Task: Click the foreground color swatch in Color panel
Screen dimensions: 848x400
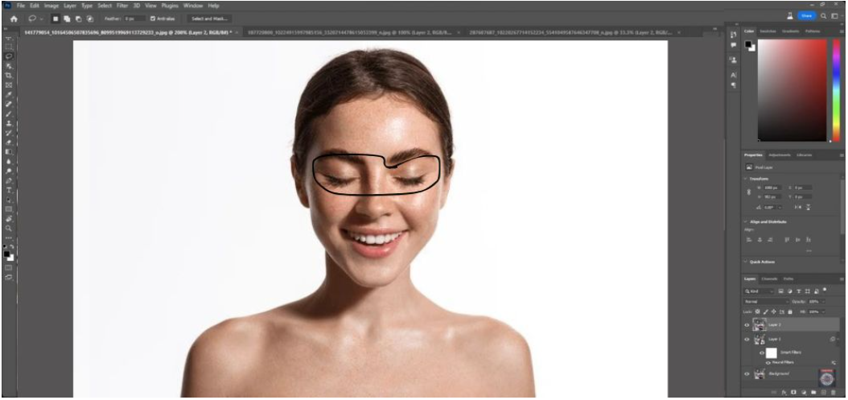Action: 748,44
